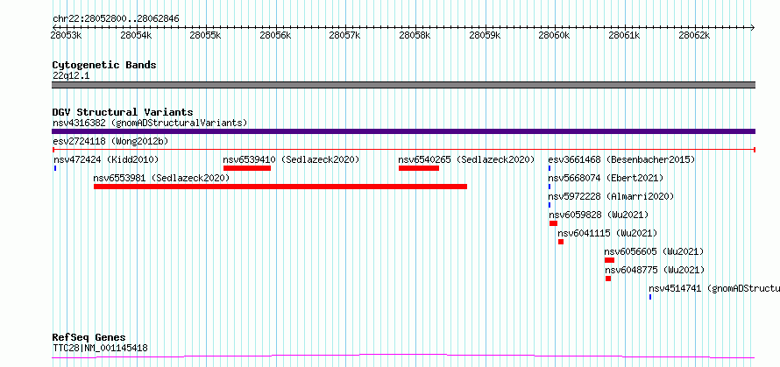
Task: Open nsv6539410 (Sedlazeck2020) label
Action: (x=291, y=159)
